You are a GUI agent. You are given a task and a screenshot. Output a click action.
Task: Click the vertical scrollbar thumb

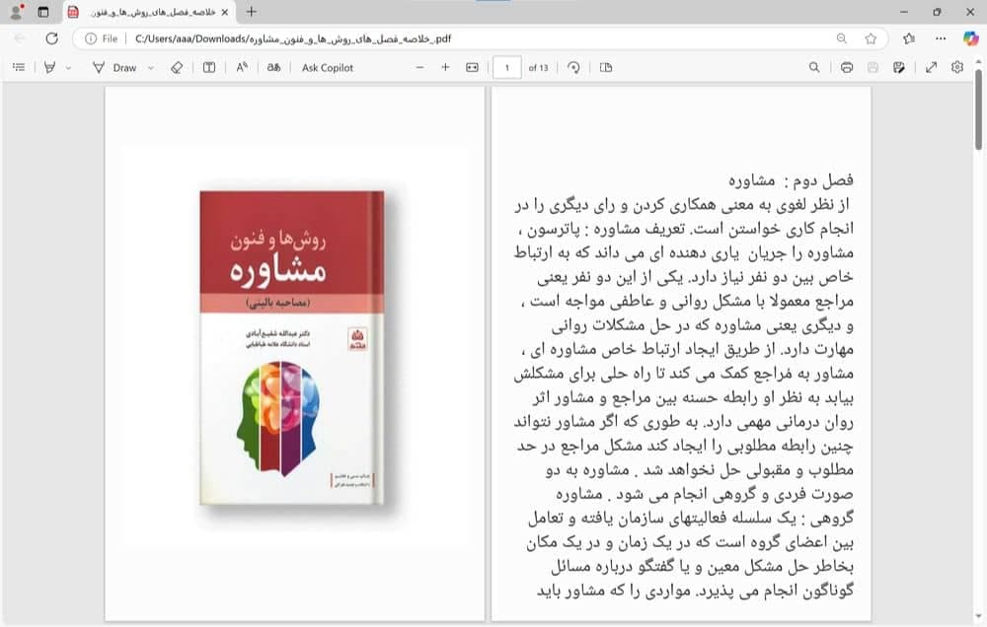click(978, 109)
